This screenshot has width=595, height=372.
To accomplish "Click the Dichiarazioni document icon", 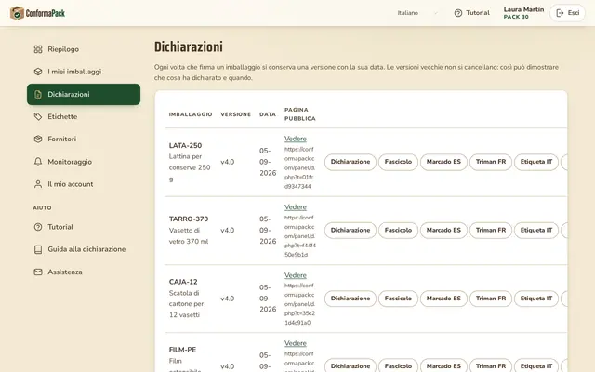I will tap(38, 94).
